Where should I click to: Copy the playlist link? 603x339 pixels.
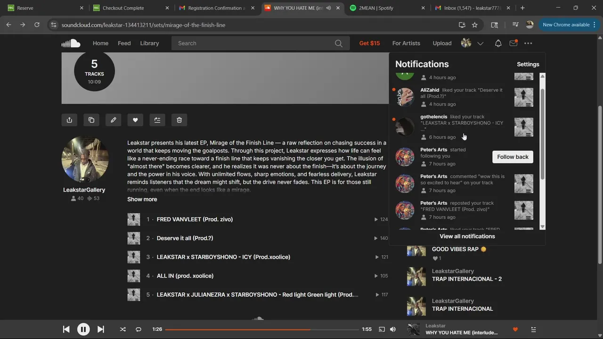pyautogui.click(x=91, y=120)
